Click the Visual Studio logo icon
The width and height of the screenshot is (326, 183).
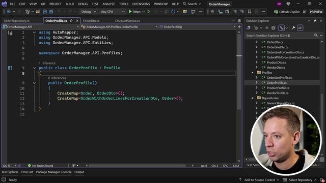(4, 4)
